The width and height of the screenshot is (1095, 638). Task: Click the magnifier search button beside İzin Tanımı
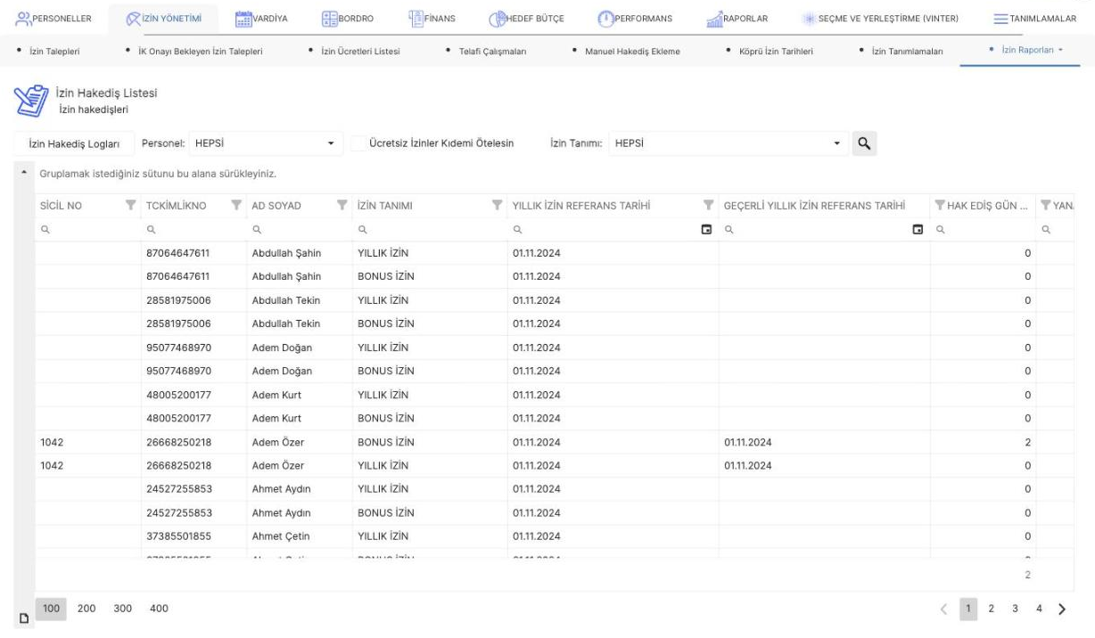(863, 143)
